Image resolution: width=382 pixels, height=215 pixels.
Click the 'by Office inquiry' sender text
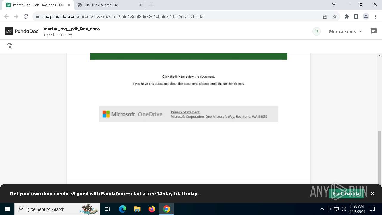click(x=58, y=35)
